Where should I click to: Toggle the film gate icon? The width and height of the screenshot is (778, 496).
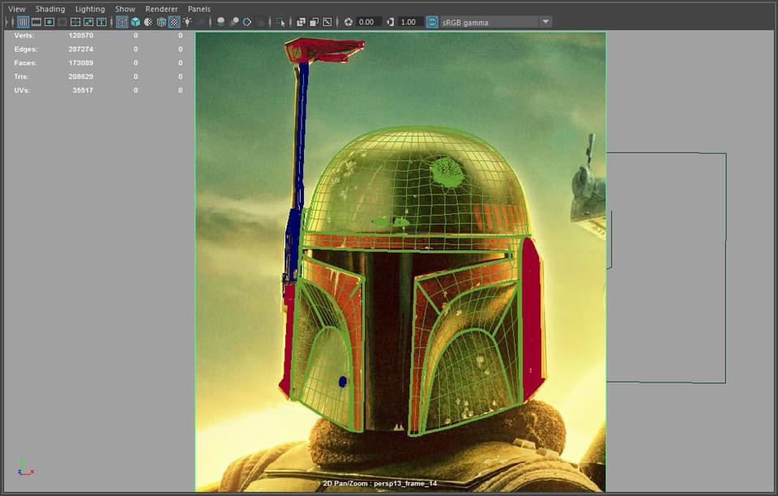click(36, 22)
